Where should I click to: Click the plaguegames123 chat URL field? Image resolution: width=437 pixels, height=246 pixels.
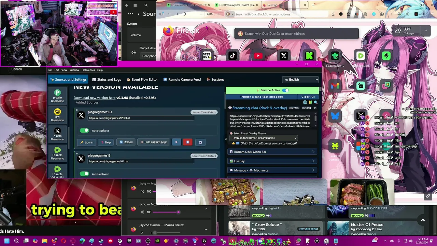(141, 118)
